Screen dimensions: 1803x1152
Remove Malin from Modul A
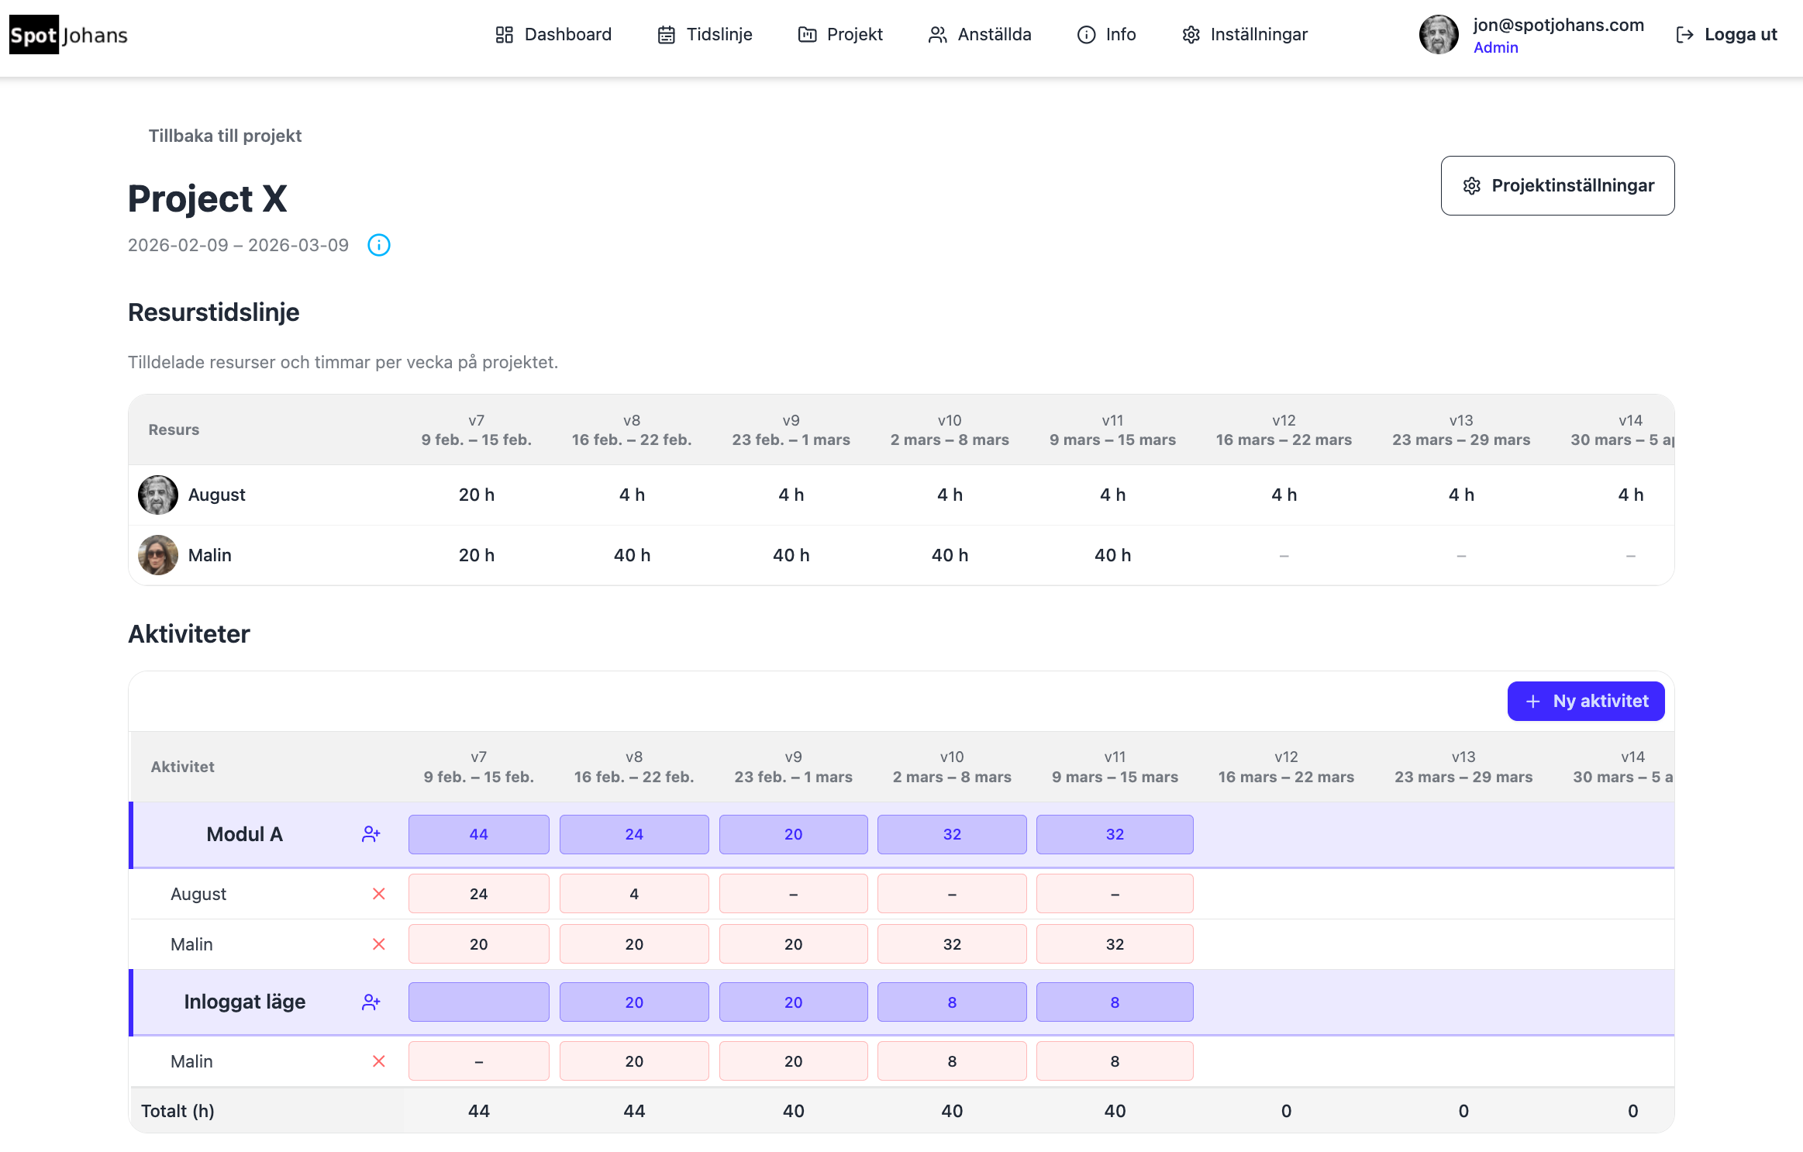pyautogui.click(x=378, y=944)
